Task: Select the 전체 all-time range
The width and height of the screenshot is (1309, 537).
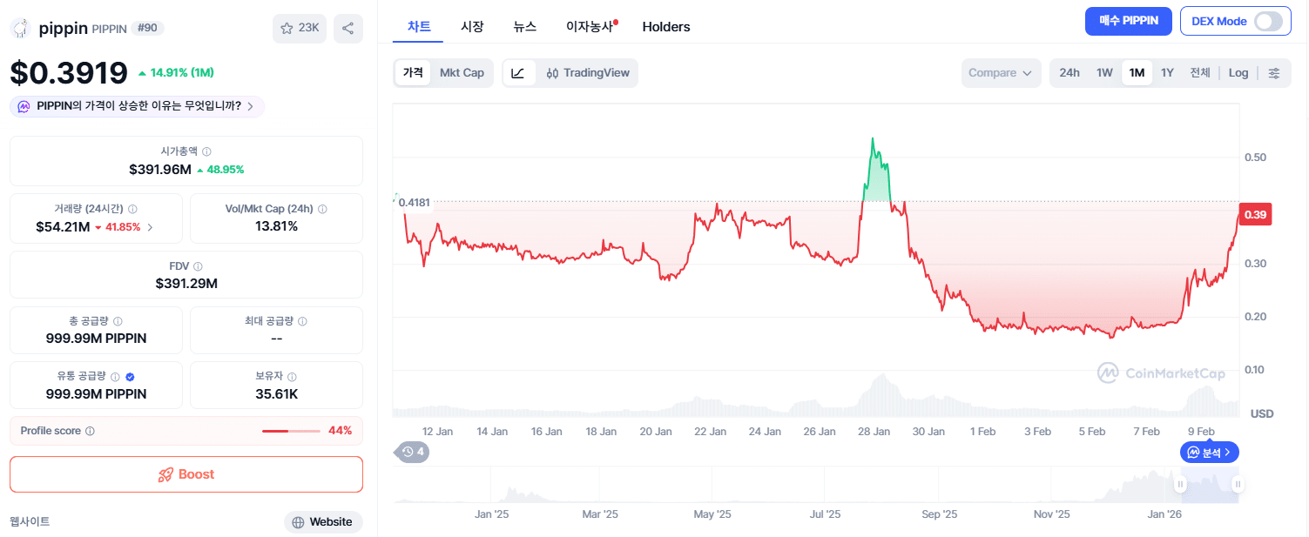Action: point(1200,73)
